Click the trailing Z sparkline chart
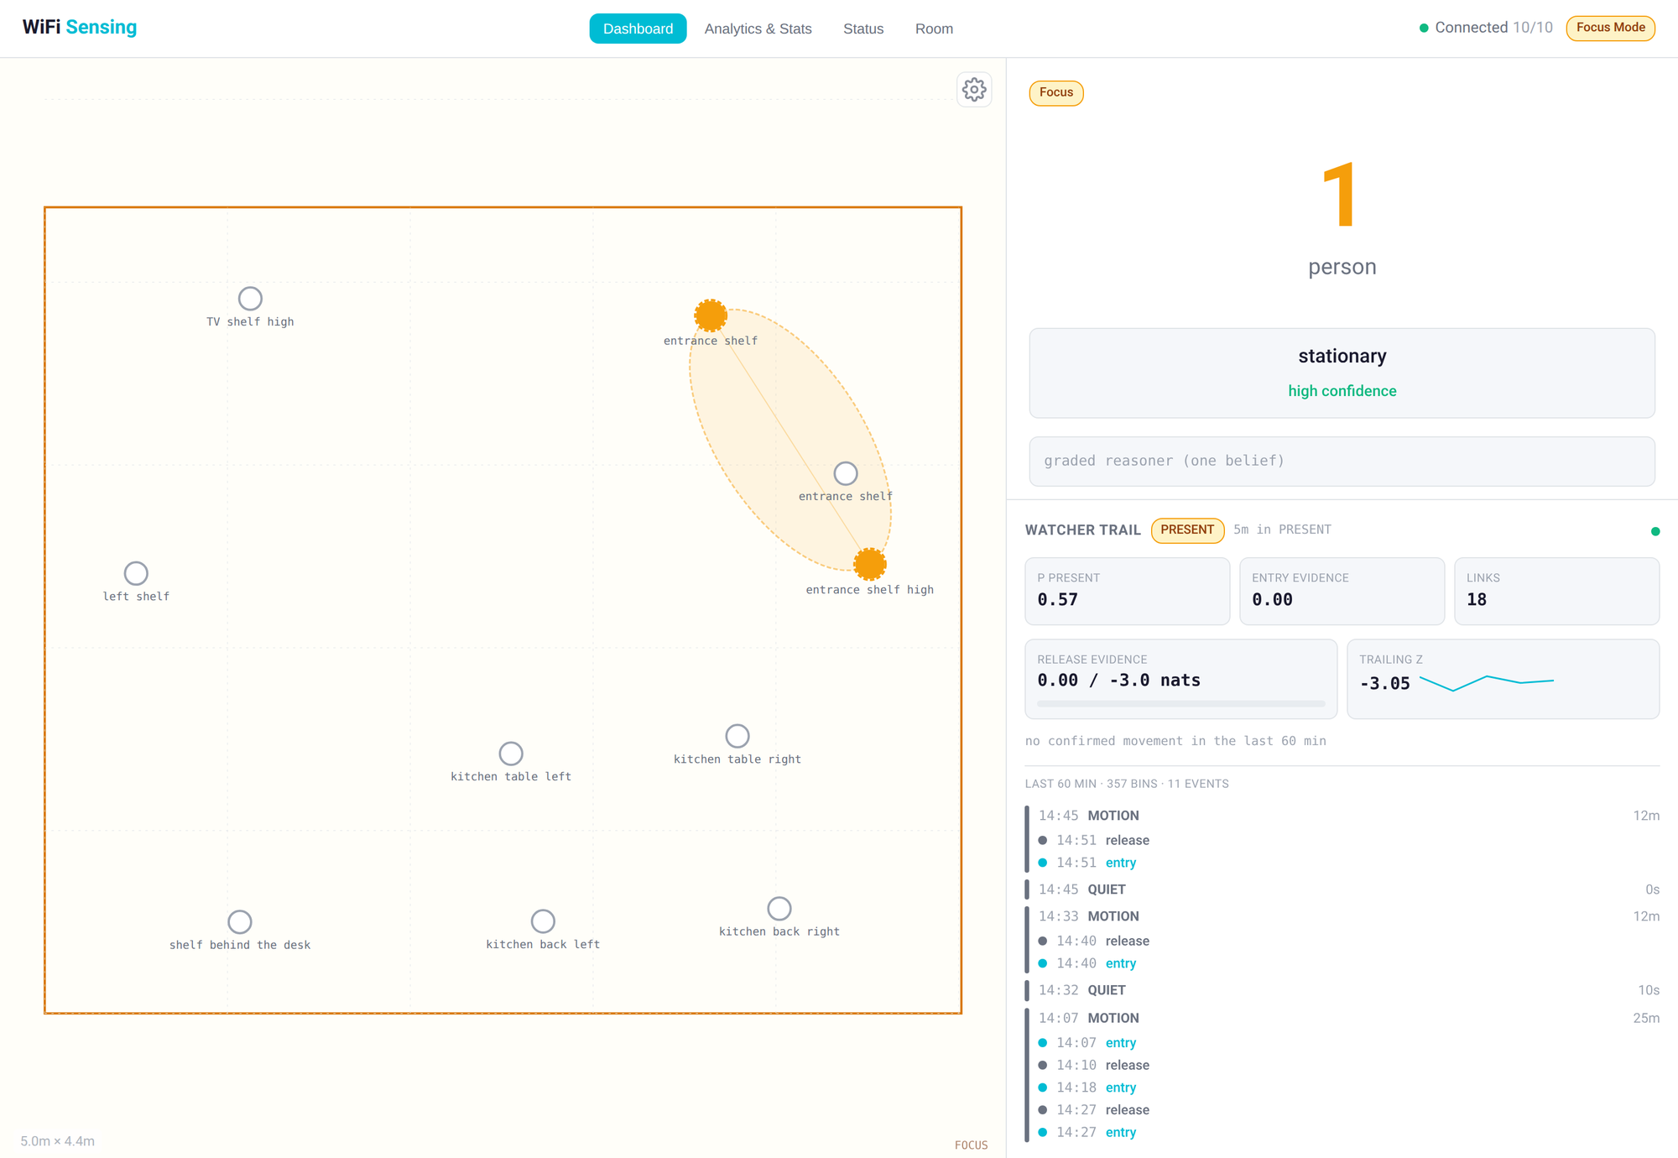This screenshot has height=1158, width=1678. click(1487, 683)
